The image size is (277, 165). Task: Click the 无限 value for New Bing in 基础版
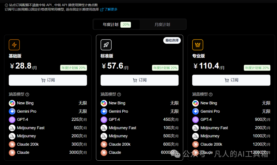tap(83, 103)
